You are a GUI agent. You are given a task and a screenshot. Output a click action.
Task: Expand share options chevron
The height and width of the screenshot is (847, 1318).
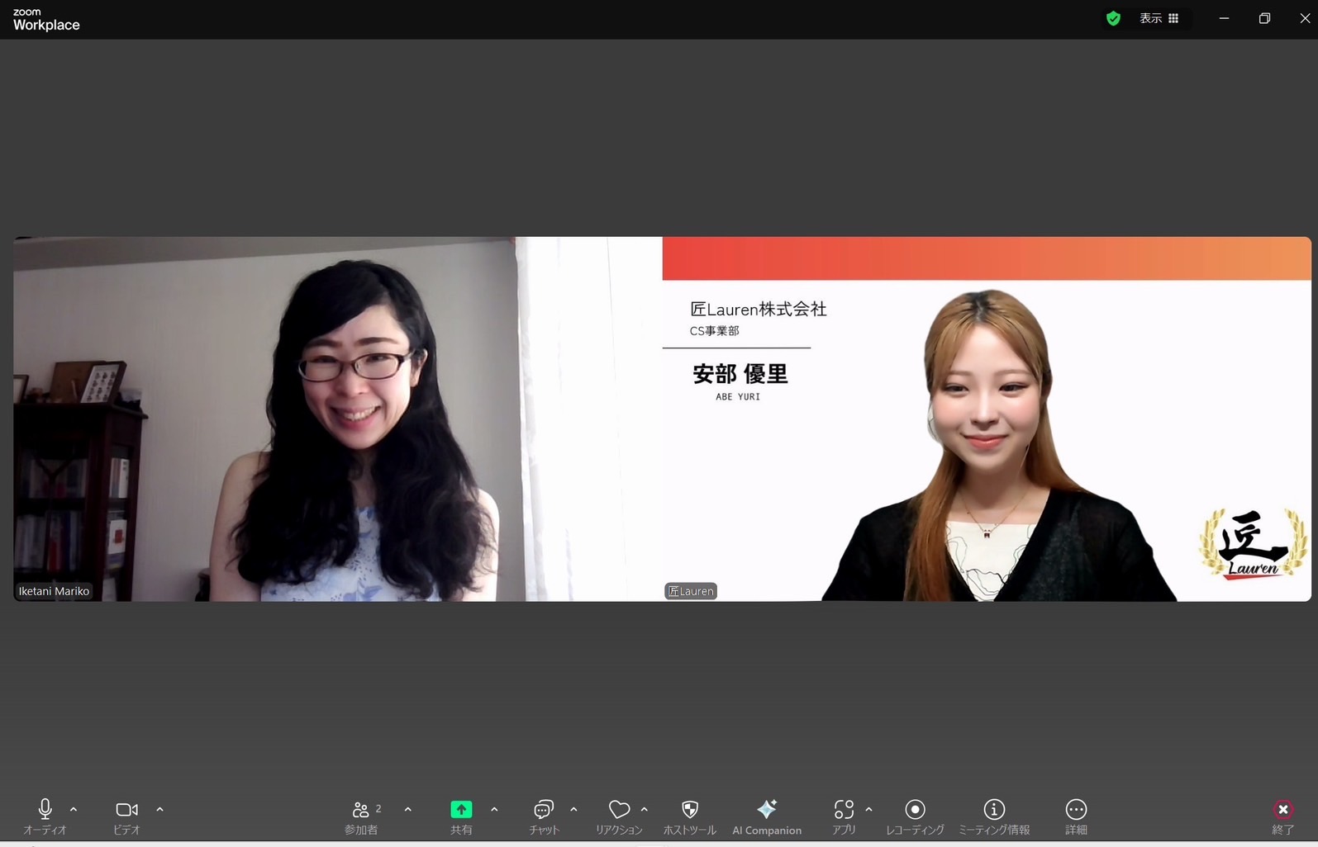click(494, 810)
